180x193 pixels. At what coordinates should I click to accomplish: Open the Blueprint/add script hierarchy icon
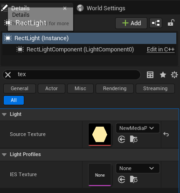click(x=156, y=23)
